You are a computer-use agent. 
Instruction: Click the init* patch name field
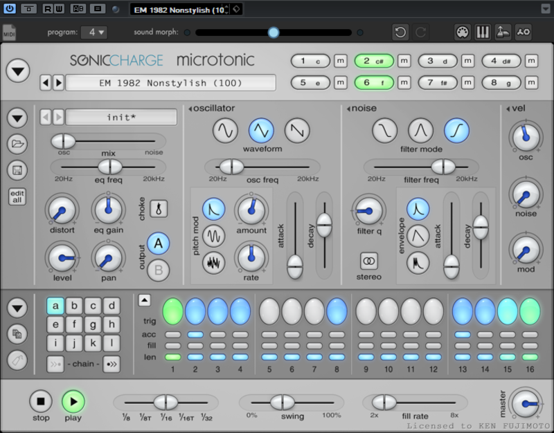[121, 117]
